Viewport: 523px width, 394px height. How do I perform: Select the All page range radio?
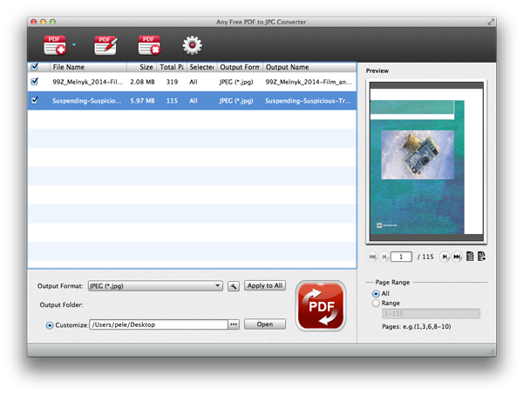point(376,294)
